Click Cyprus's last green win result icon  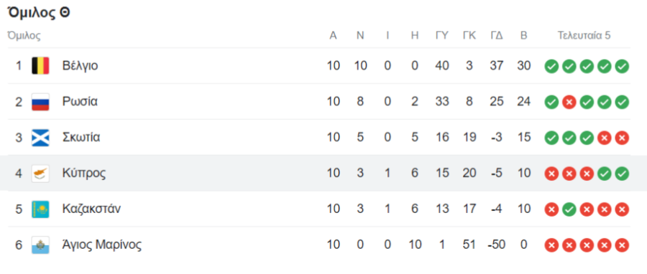pyautogui.click(x=622, y=174)
